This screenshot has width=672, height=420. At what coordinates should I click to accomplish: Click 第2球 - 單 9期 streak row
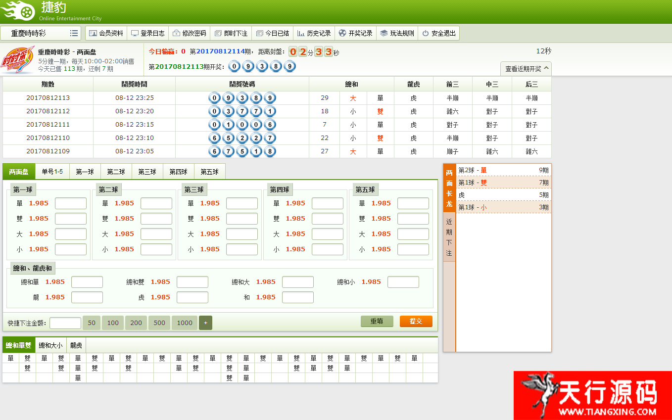[503, 170]
